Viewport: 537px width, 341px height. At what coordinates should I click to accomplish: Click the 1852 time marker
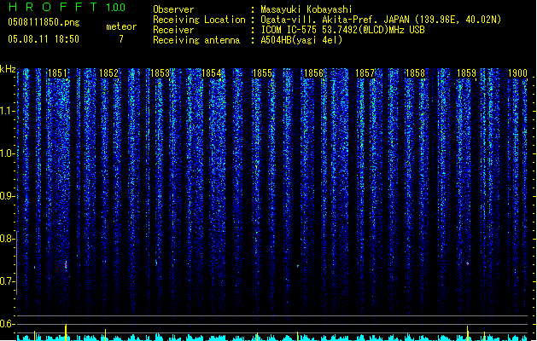point(108,73)
